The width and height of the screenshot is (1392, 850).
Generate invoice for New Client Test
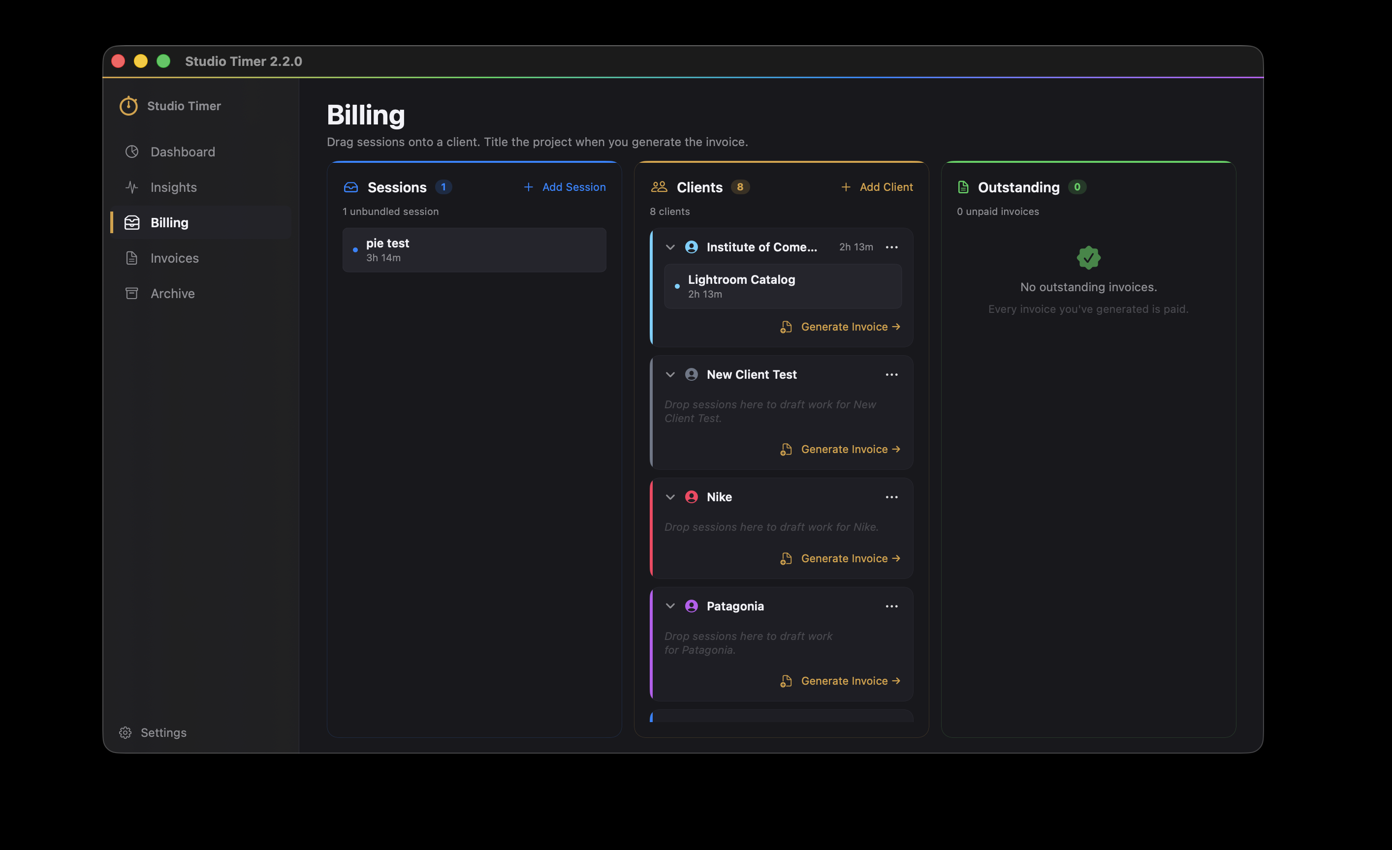pos(840,449)
